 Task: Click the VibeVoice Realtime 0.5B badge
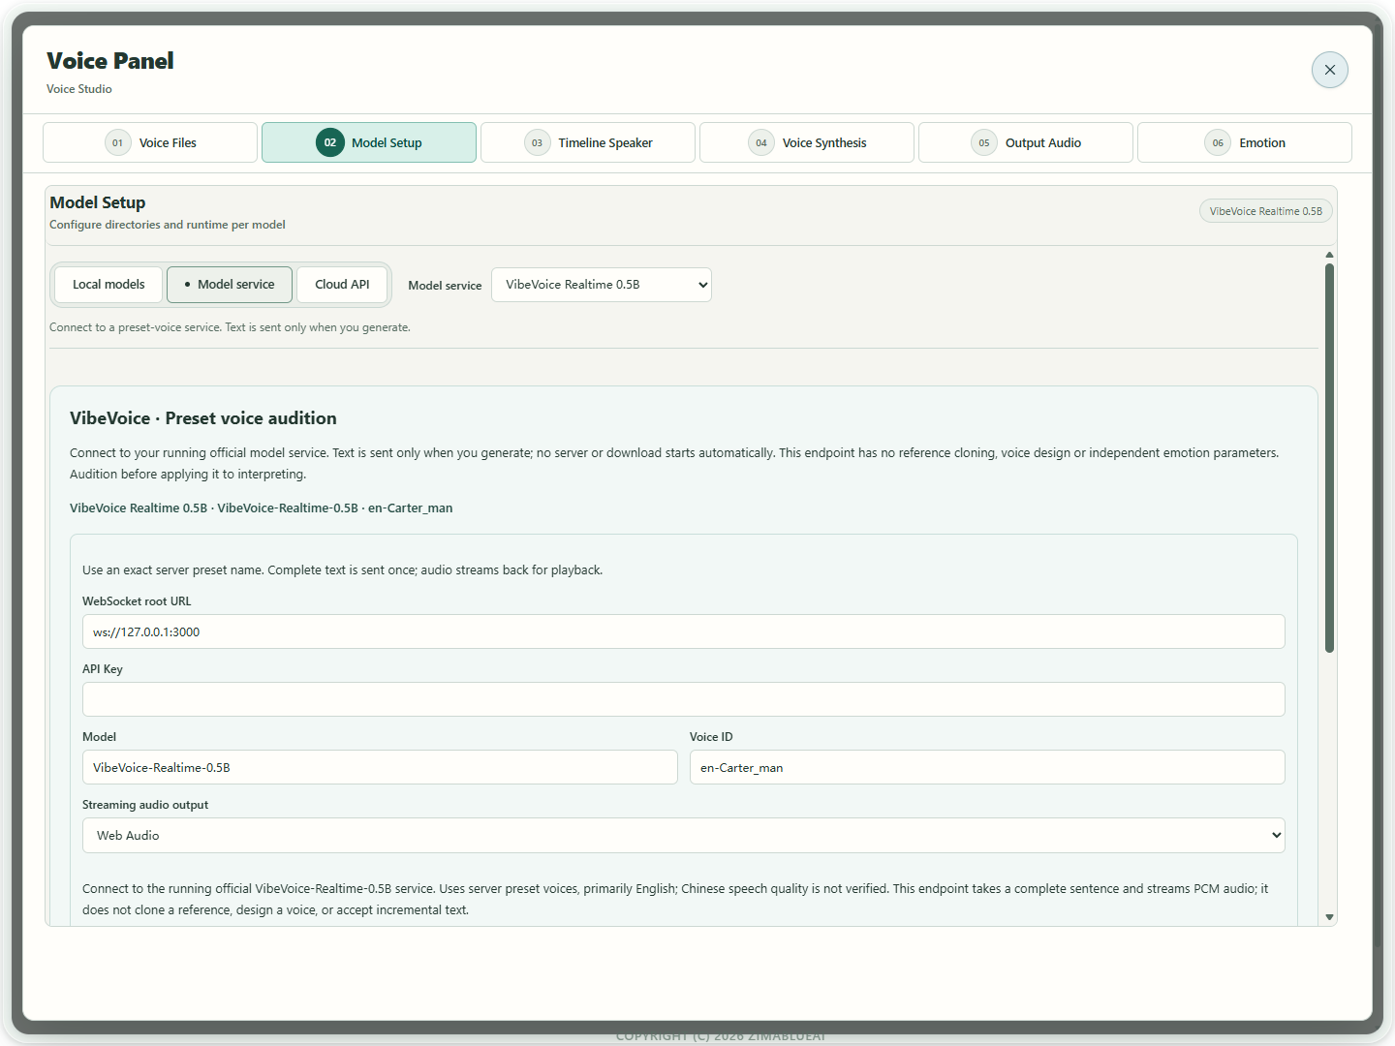tap(1266, 211)
